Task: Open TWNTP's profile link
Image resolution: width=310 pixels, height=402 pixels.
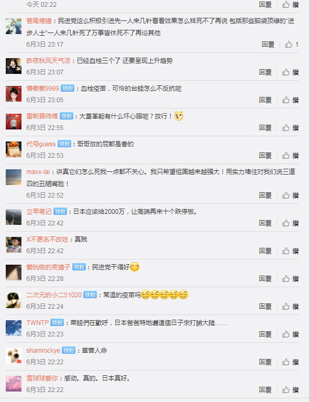Action: [x=37, y=322]
